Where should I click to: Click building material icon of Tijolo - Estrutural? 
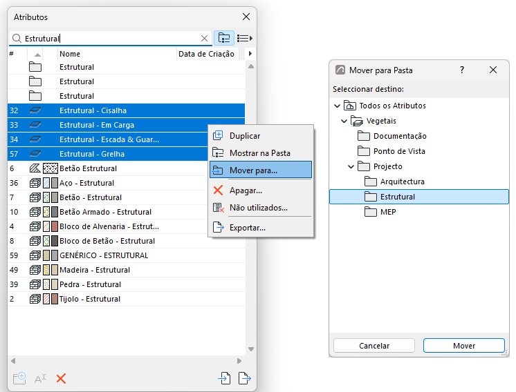tap(35, 299)
